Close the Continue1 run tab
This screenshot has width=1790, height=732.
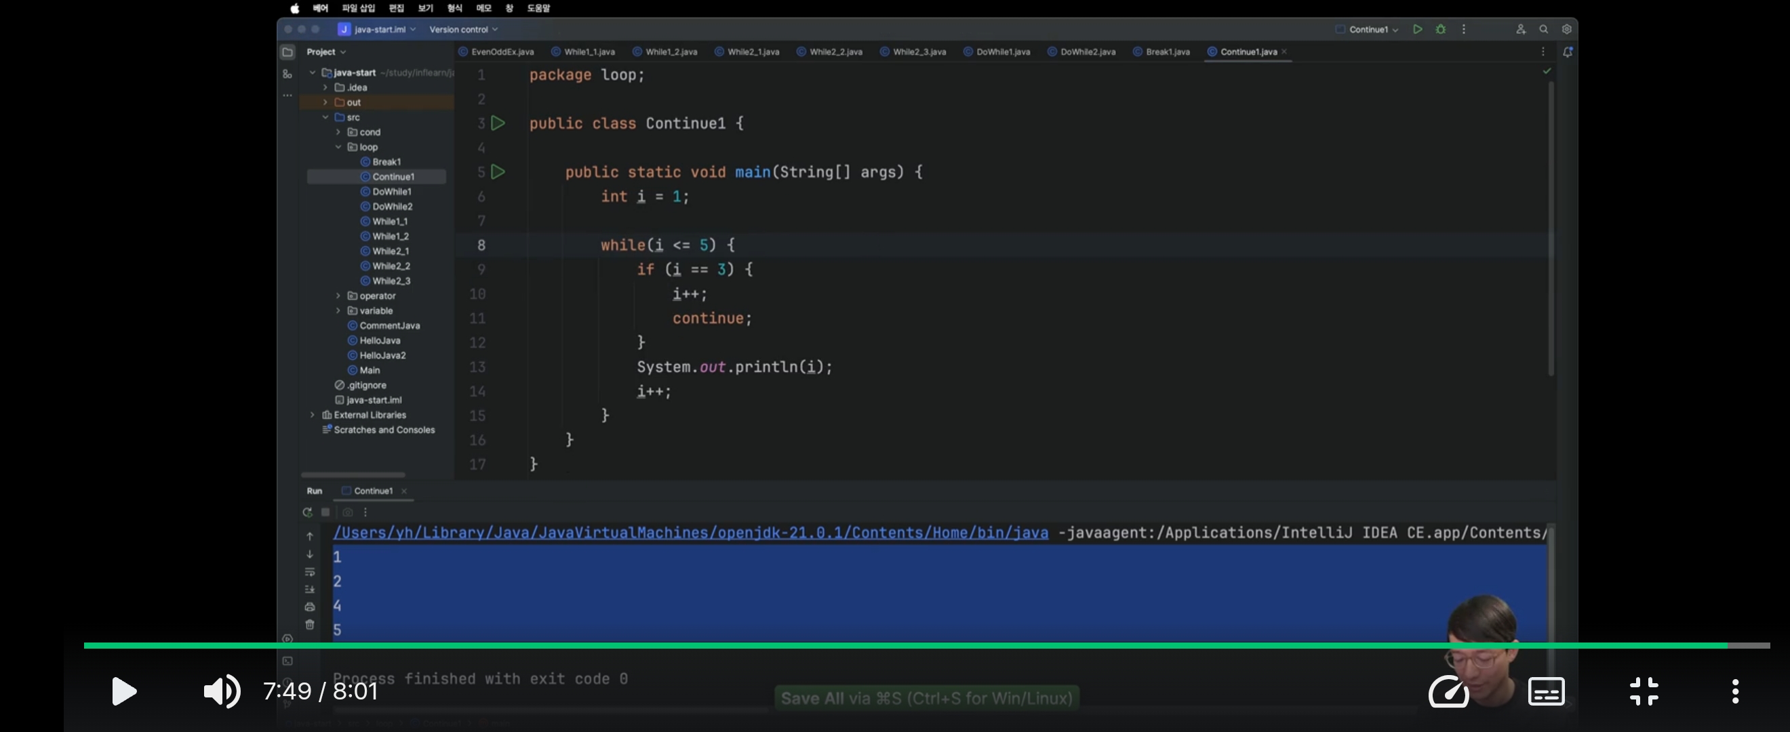[x=403, y=491]
